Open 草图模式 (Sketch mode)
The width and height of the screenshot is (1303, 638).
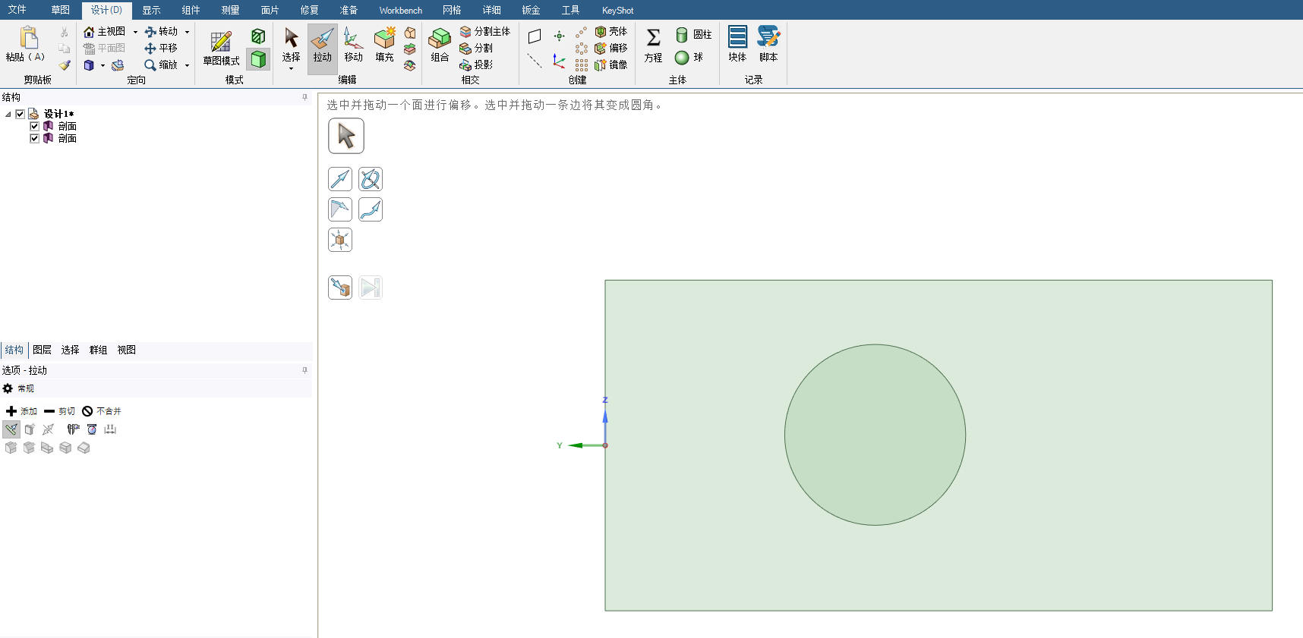(x=221, y=48)
